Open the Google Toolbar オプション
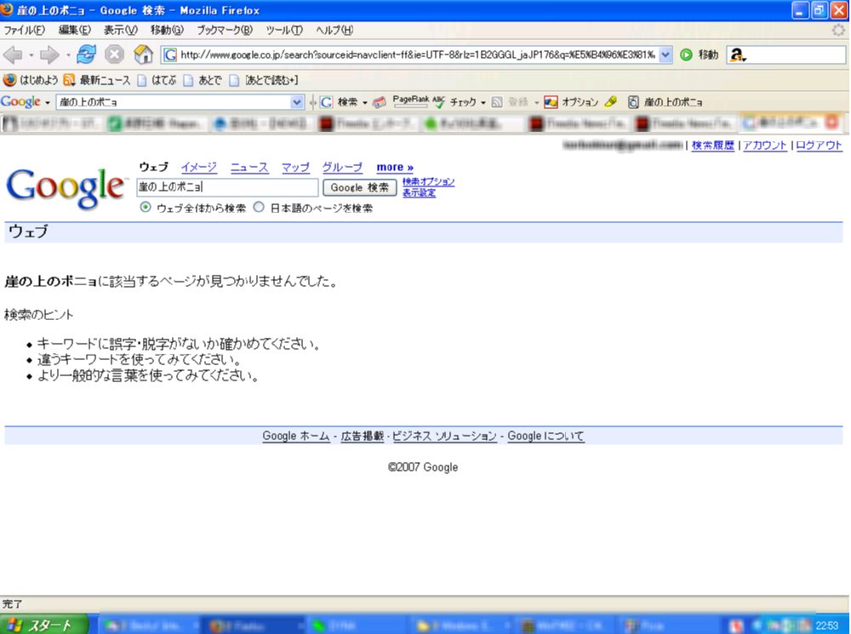The image size is (851, 634). pyautogui.click(x=571, y=102)
